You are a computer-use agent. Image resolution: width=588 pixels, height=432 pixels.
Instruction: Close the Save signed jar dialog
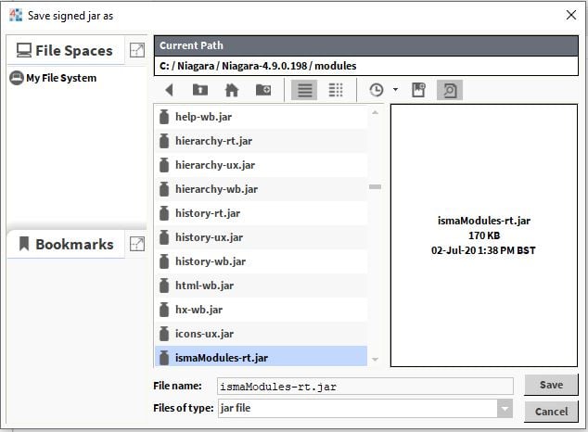pyautogui.click(x=570, y=15)
